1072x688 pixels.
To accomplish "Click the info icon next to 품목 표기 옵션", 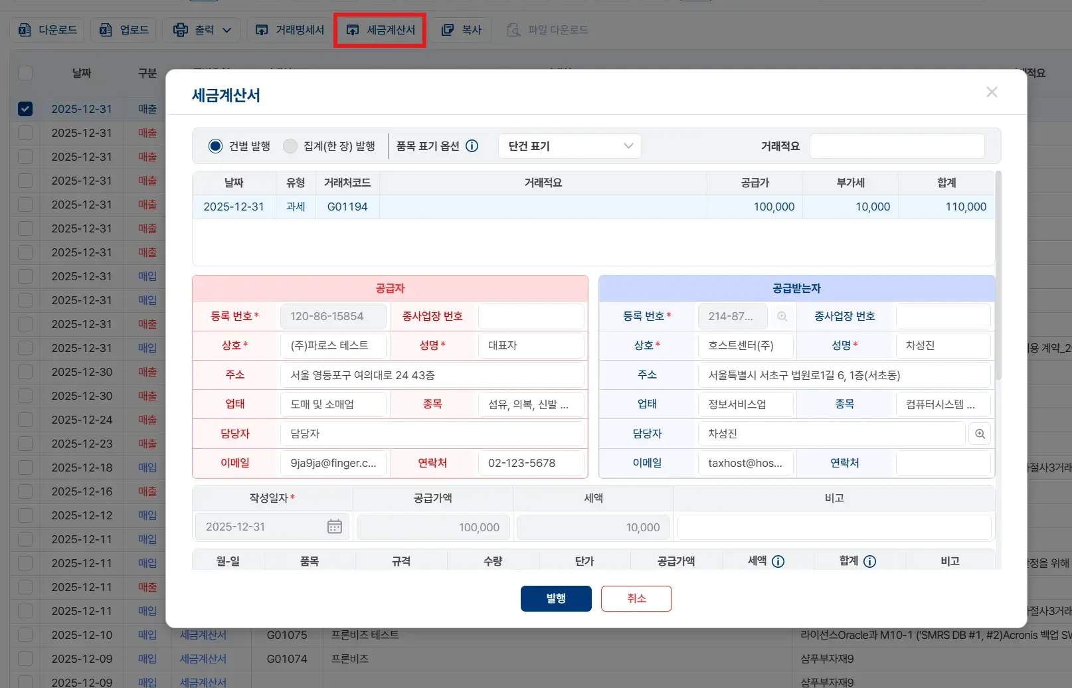I will 472,145.
